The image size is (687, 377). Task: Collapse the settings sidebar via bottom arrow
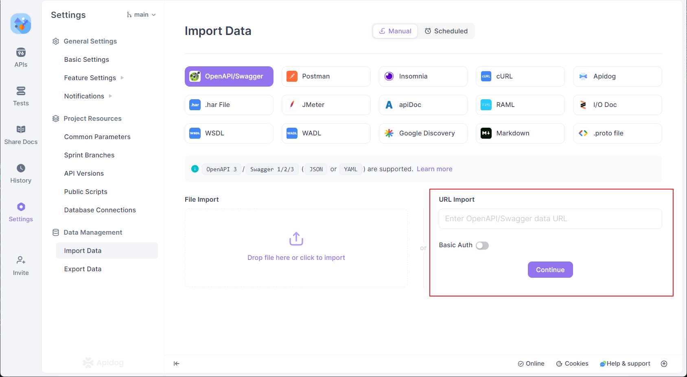[x=176, y=364]
